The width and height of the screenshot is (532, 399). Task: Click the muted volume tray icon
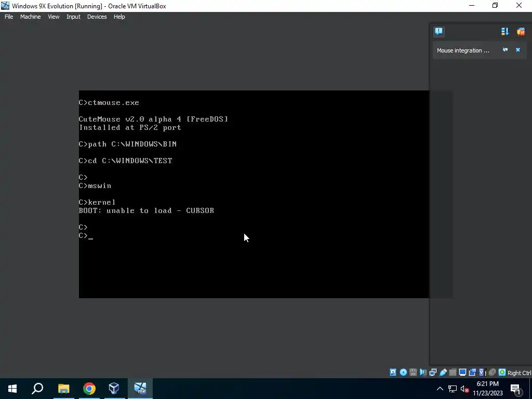pyautogui.click(x=465, y=389)
